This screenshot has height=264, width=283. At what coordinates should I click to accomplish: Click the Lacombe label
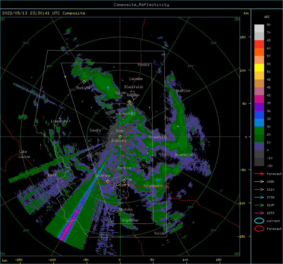click(x=136, y=79)
